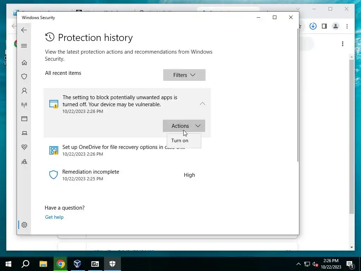Open the notification center icon
Screen dimensions: 361x271
350,264
